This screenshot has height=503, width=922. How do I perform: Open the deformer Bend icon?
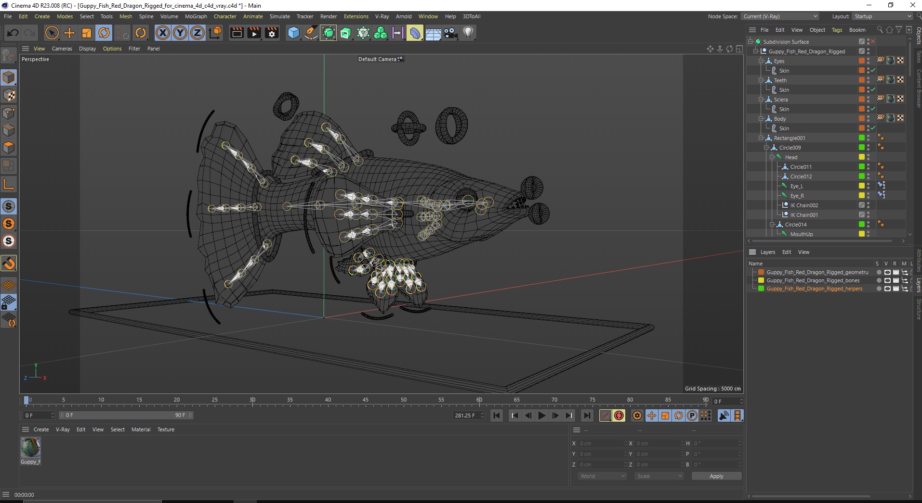(415, 33)
